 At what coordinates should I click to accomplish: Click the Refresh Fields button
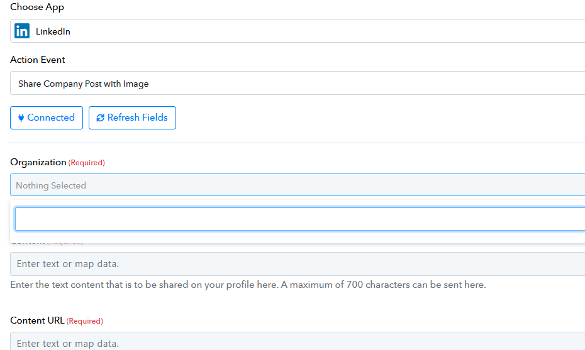pos(132,118)
